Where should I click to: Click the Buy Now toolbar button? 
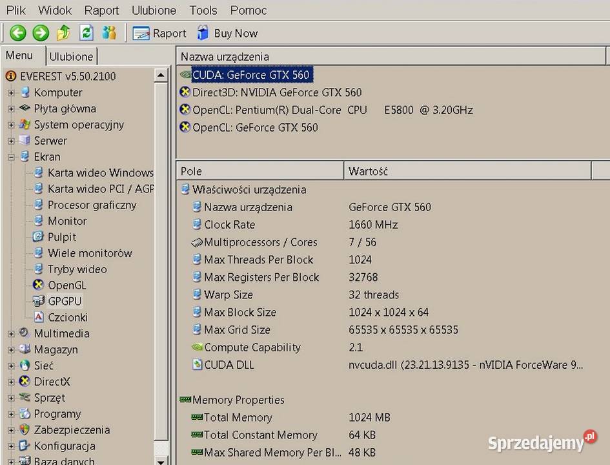228,34
